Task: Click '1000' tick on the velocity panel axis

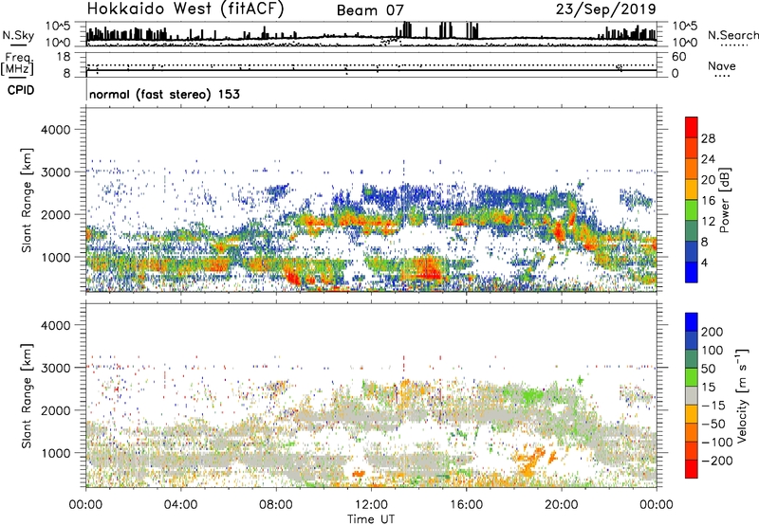Action: 56,453
